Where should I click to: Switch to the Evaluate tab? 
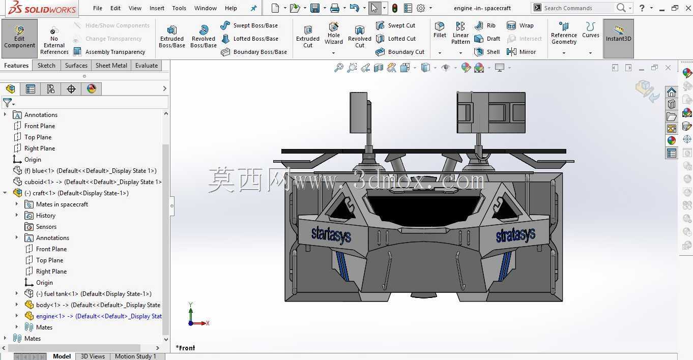[147, 65]
